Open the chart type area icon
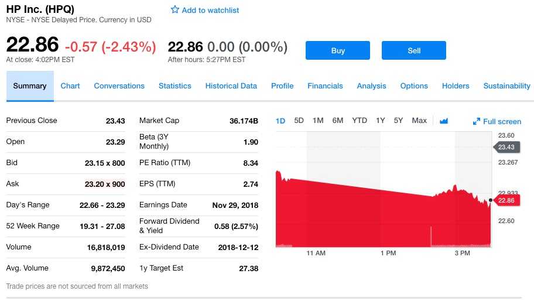The image size is (534, 301). 443,121
